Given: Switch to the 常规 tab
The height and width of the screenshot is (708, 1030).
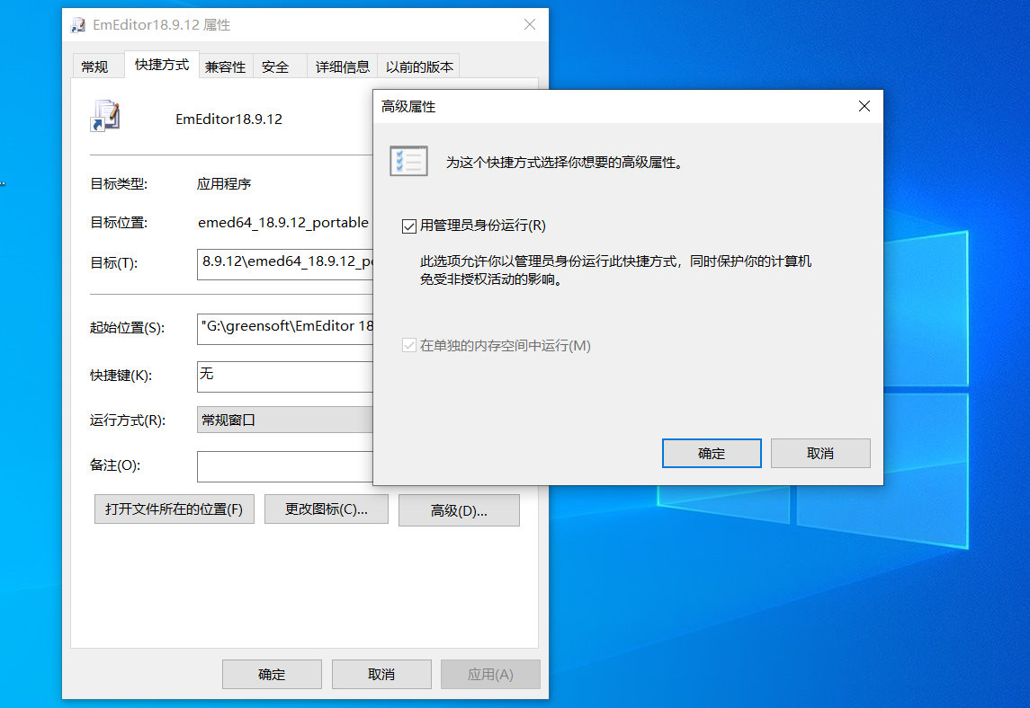Looking at the screenshot, I should (97, 65).
